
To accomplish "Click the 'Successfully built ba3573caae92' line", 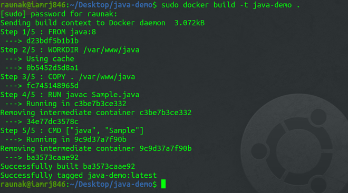I will (x=67, y=166).
